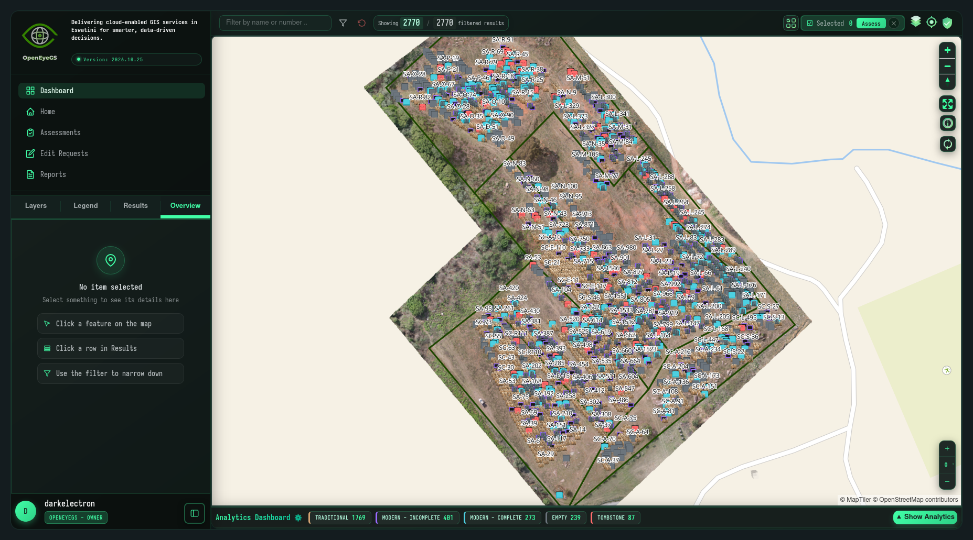Open Dashboard in sidebar

click(112, 91)
